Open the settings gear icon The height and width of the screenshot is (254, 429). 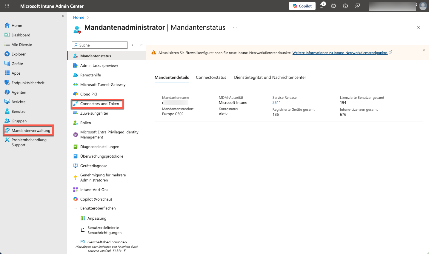click(x=333, y=6)
